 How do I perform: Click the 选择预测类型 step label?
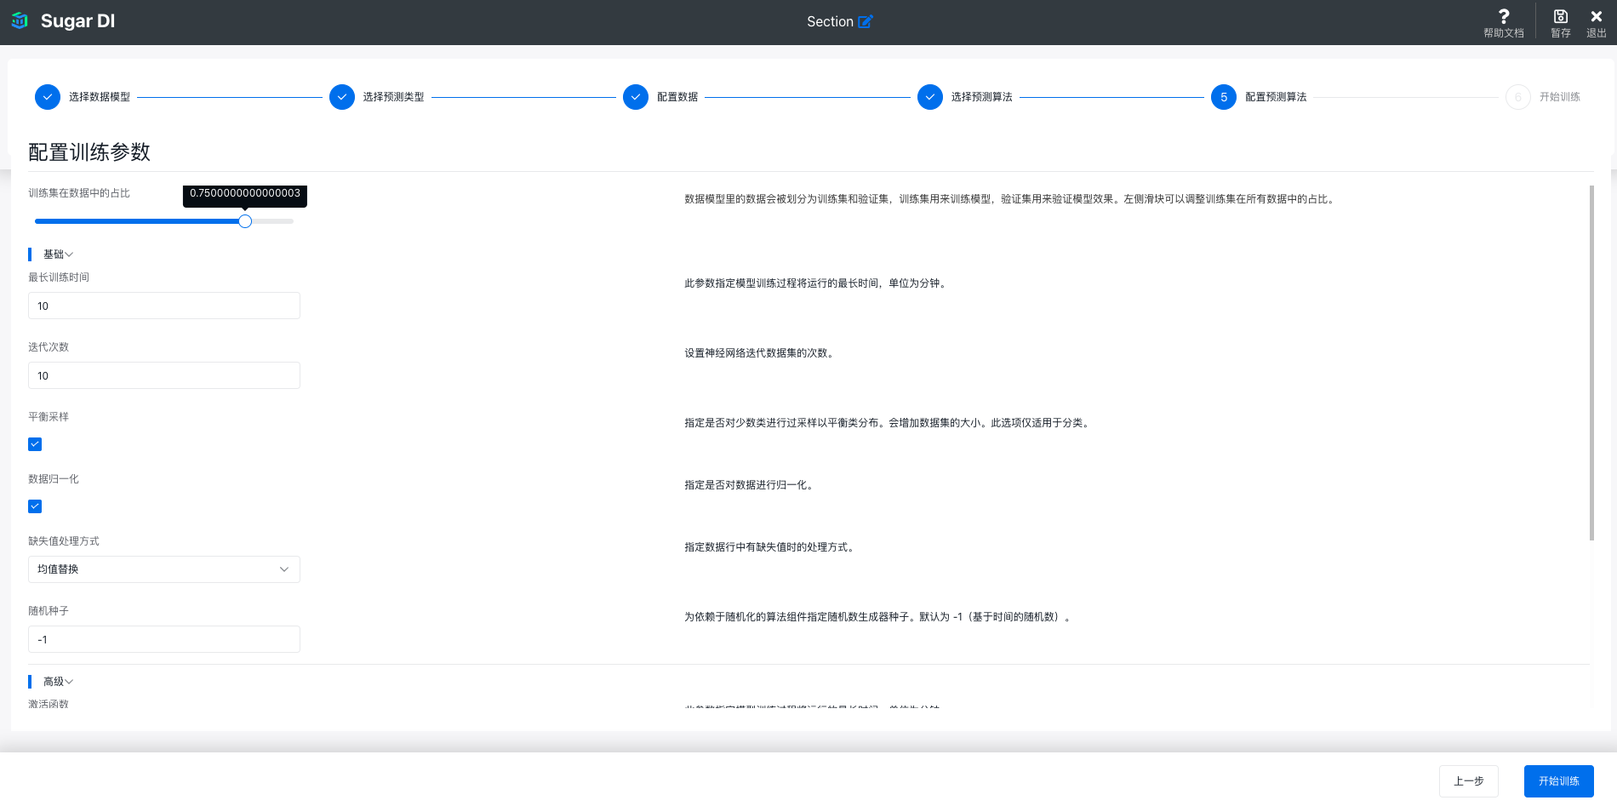coord(394,97)
